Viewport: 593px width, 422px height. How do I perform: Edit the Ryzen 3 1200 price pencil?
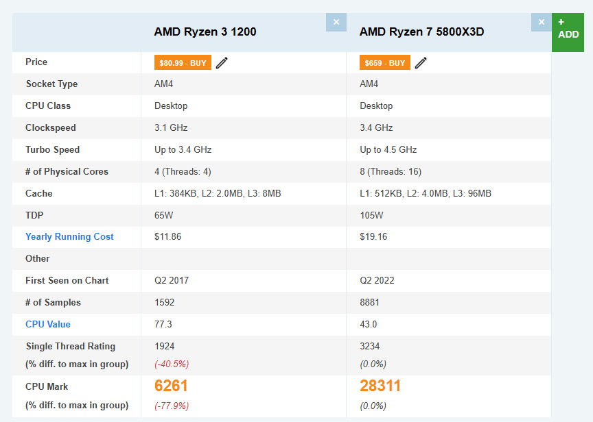(x=222, y=63)
